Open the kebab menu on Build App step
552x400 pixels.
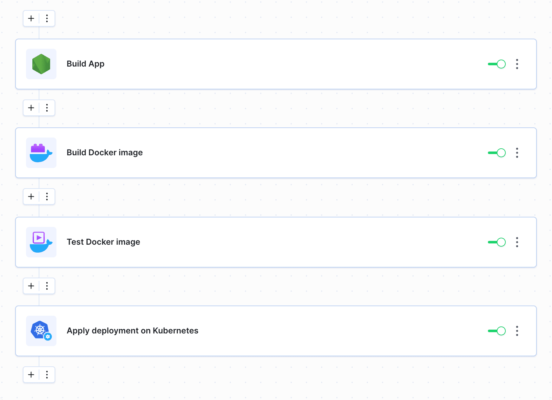click(x=517, y=64)
